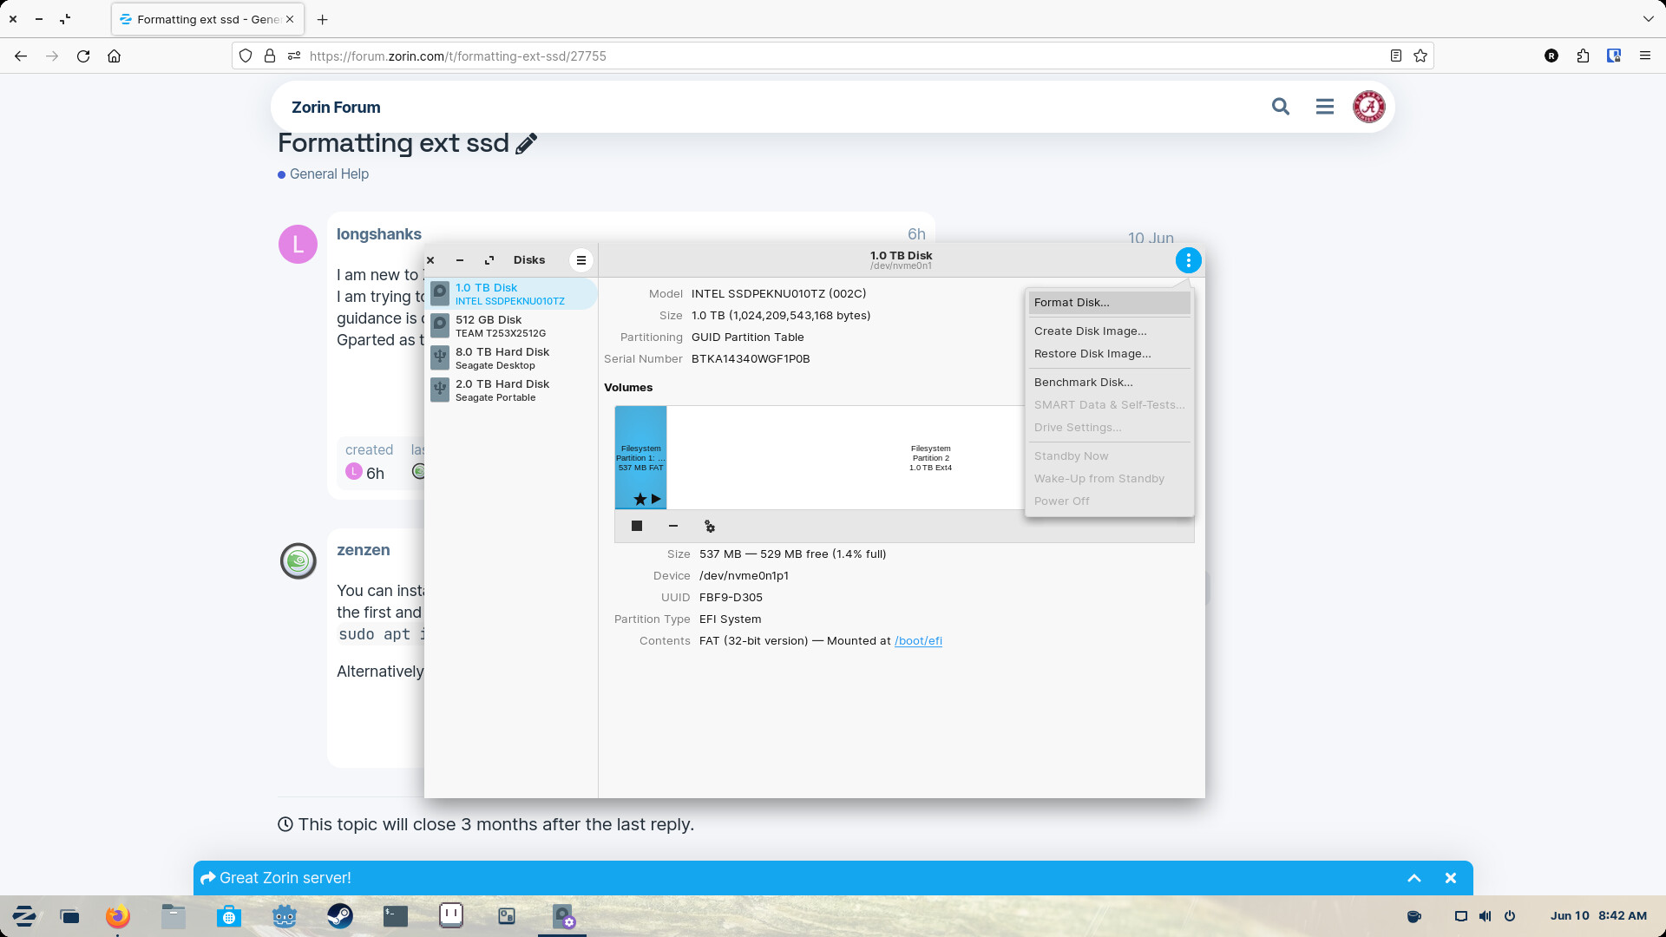Open longshanks user profile link
The height and width of the screenshot is (937, 1666).
tap(379, 234)
